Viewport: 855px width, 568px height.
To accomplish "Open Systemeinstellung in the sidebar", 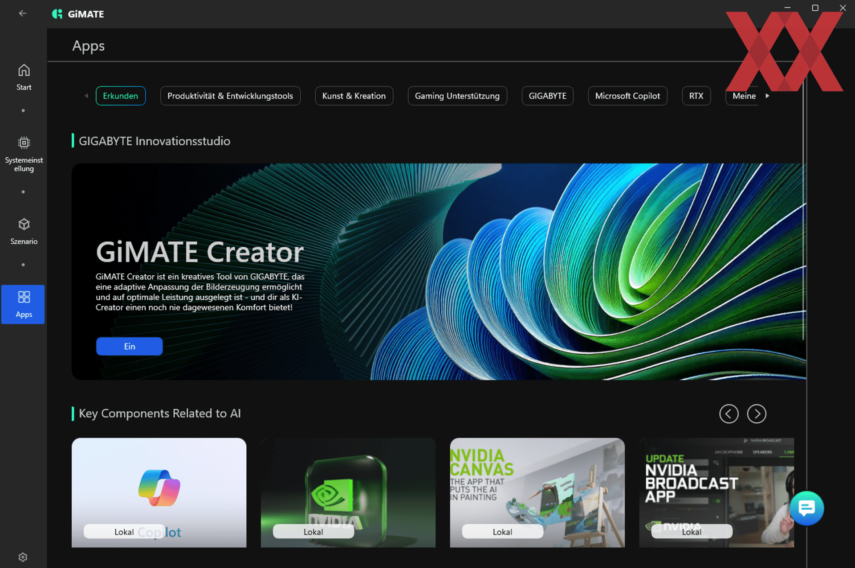I will (24, 154).
